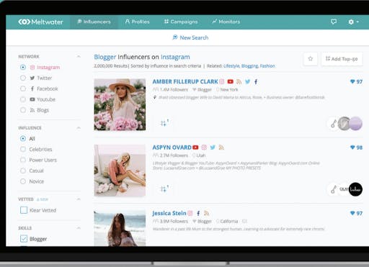Add Amber Fillerup Clark to a campaign
The width and height of the screenshot is (369, 267).
pos(164,123)
